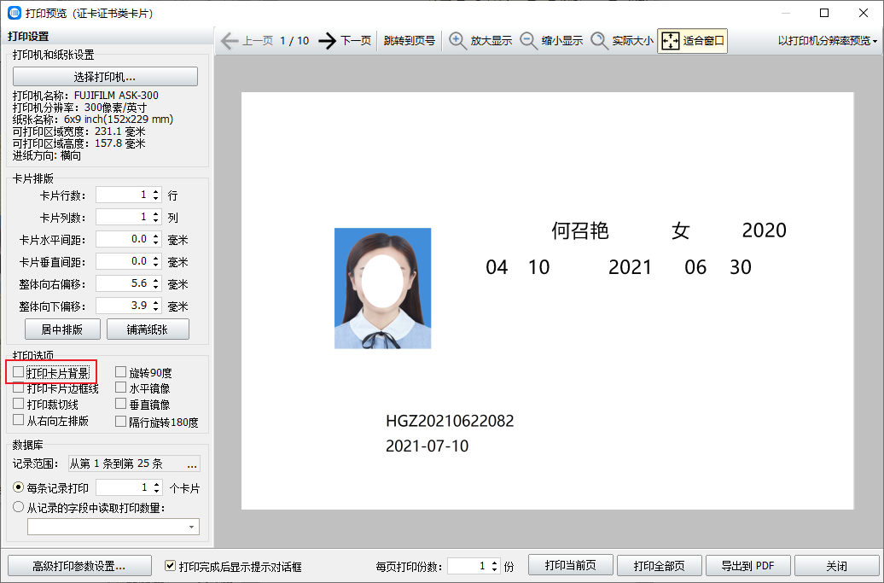Select read print quantity from field radio
This screenshot has width=884, height=583.
pos(19,508)
